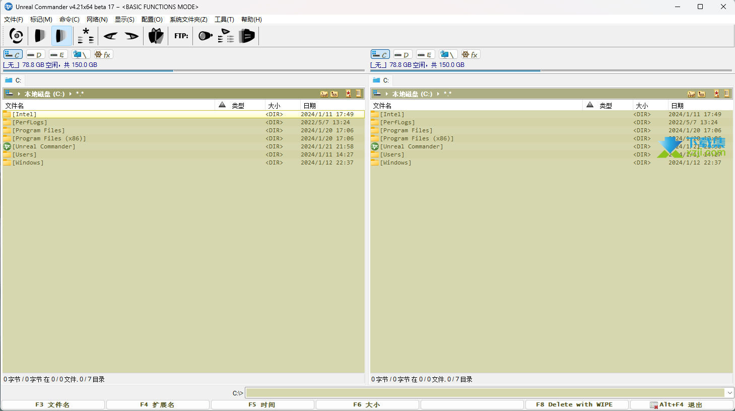Open the fx plugin drive in left panel
The width and height of the screenshot is (735, 411).
tap(103, 54)
